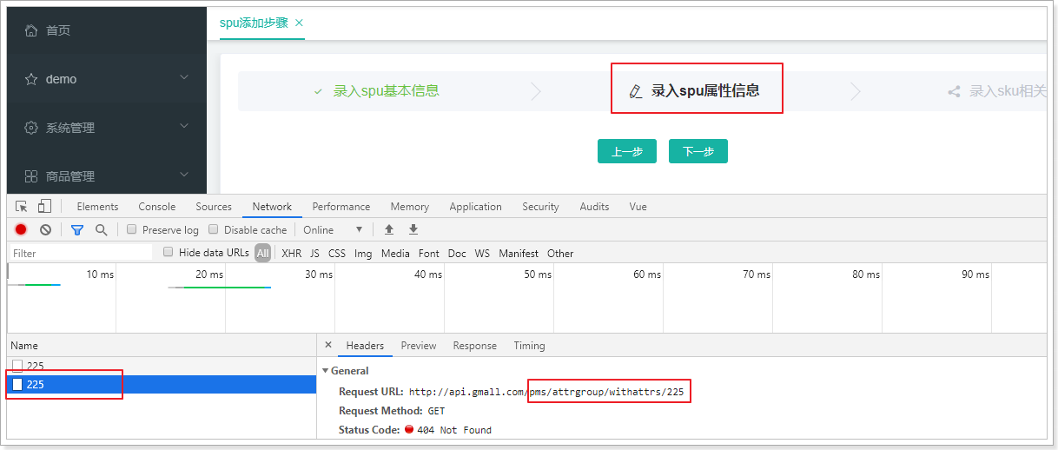Stop recording network log with red button
Image resolution: width=1058 pixels, height=450 pixels.
point(21,229)
